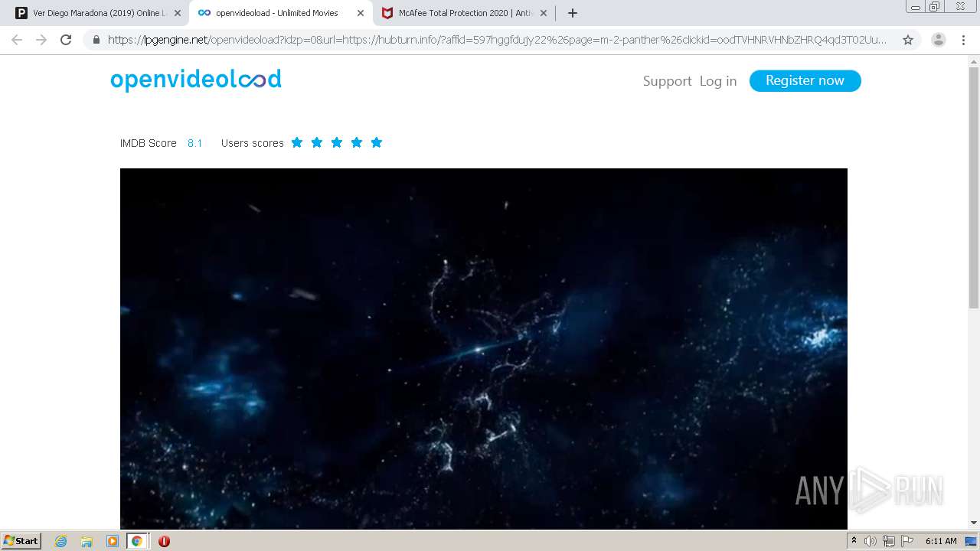Click the Users scores label

253,143
